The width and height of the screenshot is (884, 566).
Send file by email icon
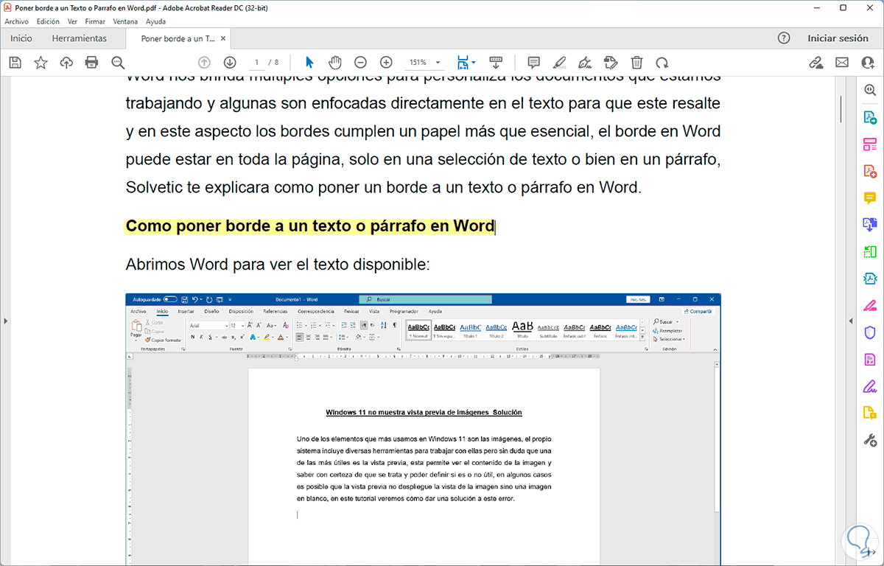[x=842, y=63]
